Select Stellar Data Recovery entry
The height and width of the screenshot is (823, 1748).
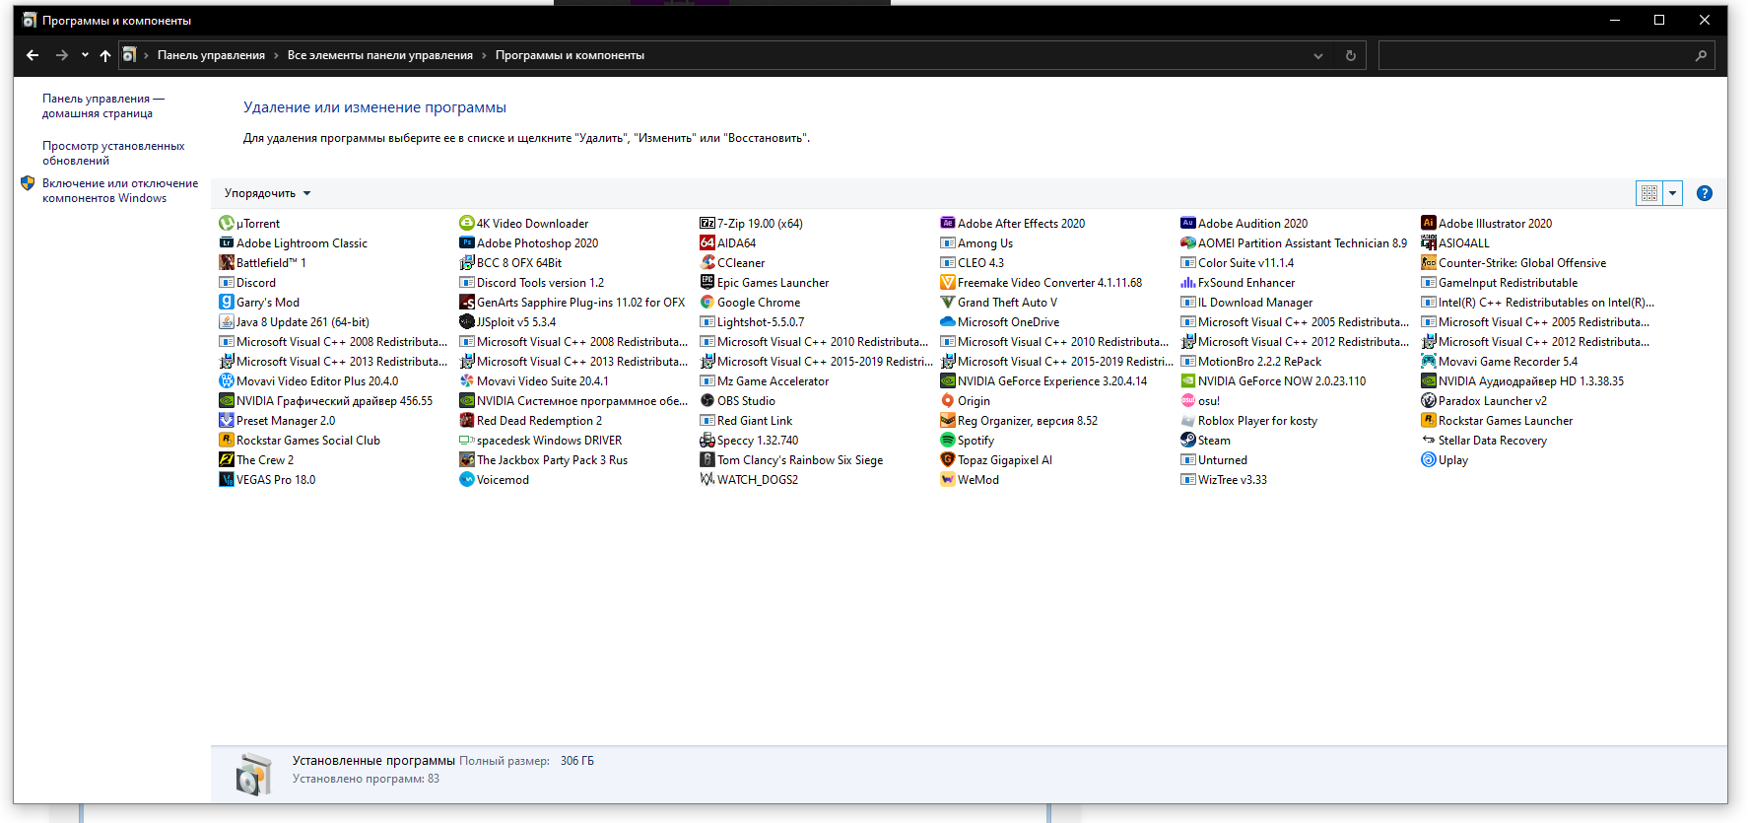(1484, 441)
